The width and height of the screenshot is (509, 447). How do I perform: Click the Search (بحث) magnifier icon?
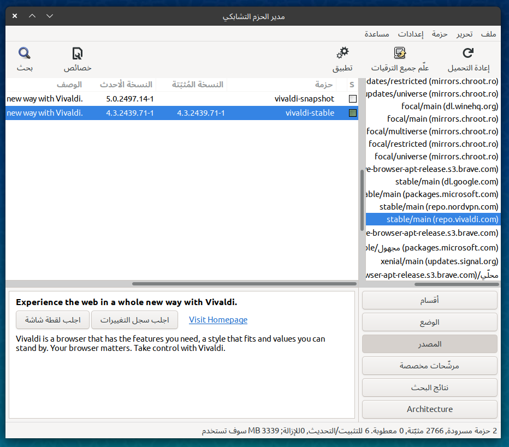click(25, 53)
